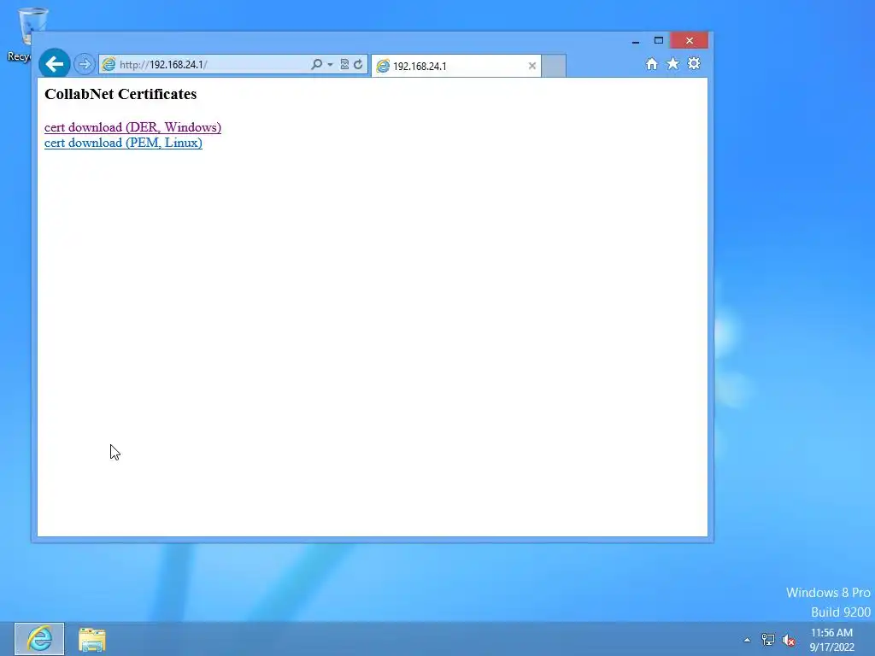This screenshot has height=656, width=875.
Task: Click the browser Forward arrow button
Action: coord(85,65)
